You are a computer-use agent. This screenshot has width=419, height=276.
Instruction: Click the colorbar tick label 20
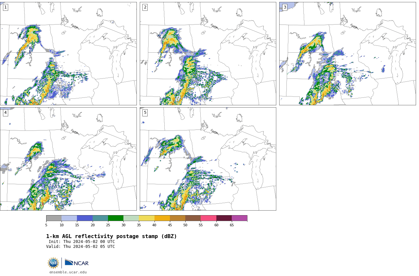tap(93, 225)
